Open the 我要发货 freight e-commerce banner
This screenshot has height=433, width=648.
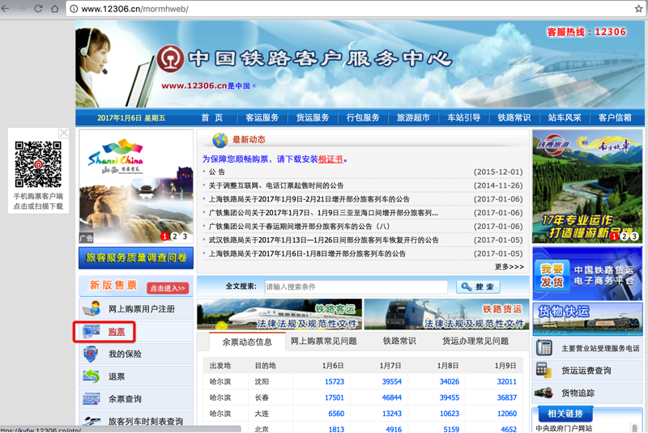(x=587, y=274)
